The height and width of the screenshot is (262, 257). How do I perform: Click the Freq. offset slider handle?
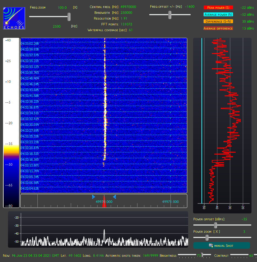[x=170, y=15]
